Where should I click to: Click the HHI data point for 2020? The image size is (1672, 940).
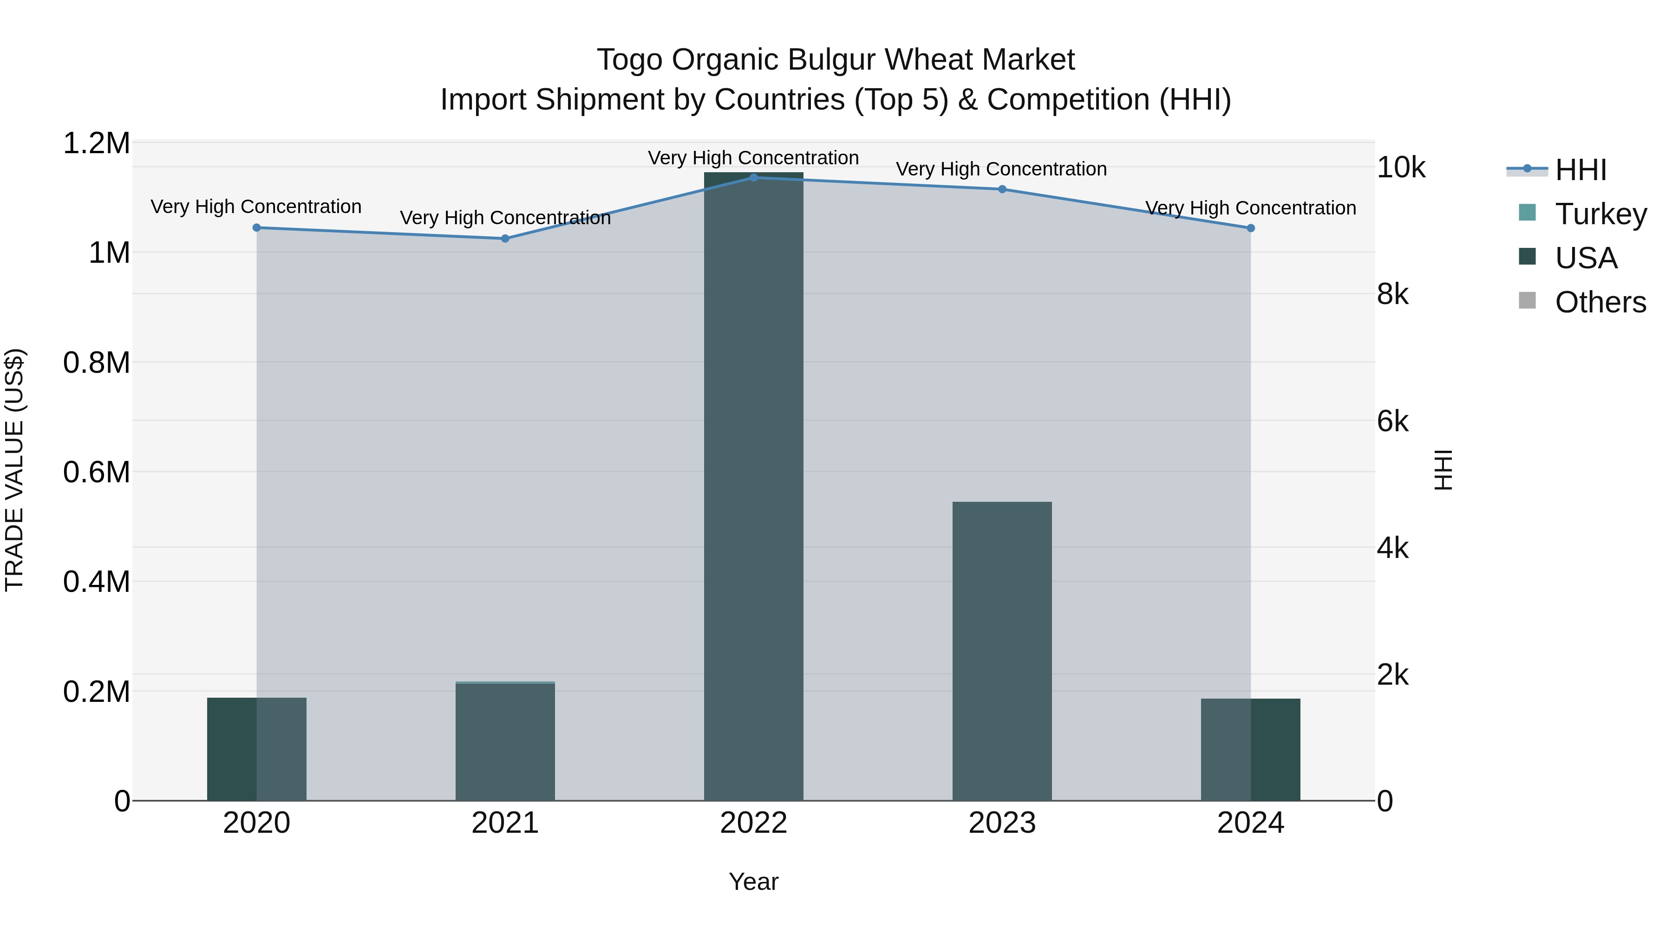click(x=256, y=228)
